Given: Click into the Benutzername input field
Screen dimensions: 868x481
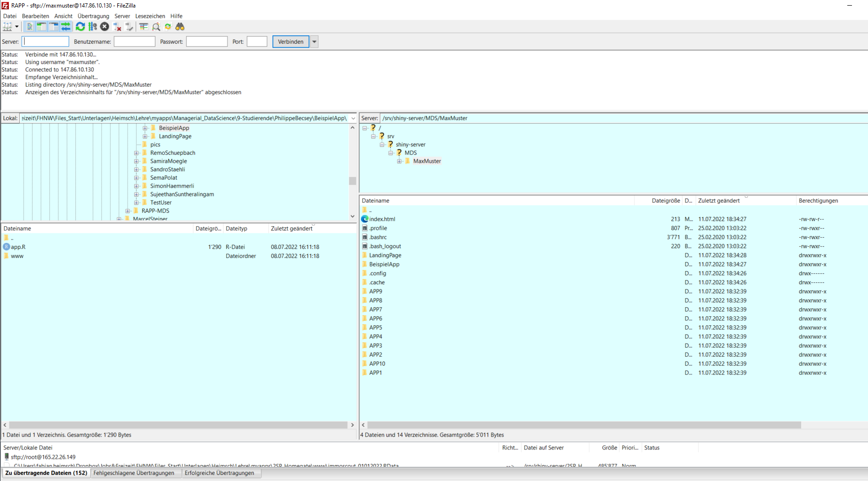Looking at the screenshot, I should [134, 42].
